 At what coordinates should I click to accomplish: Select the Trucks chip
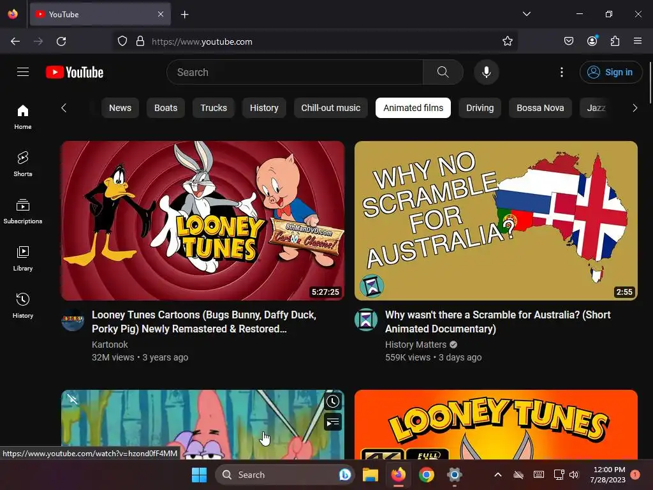214,108
